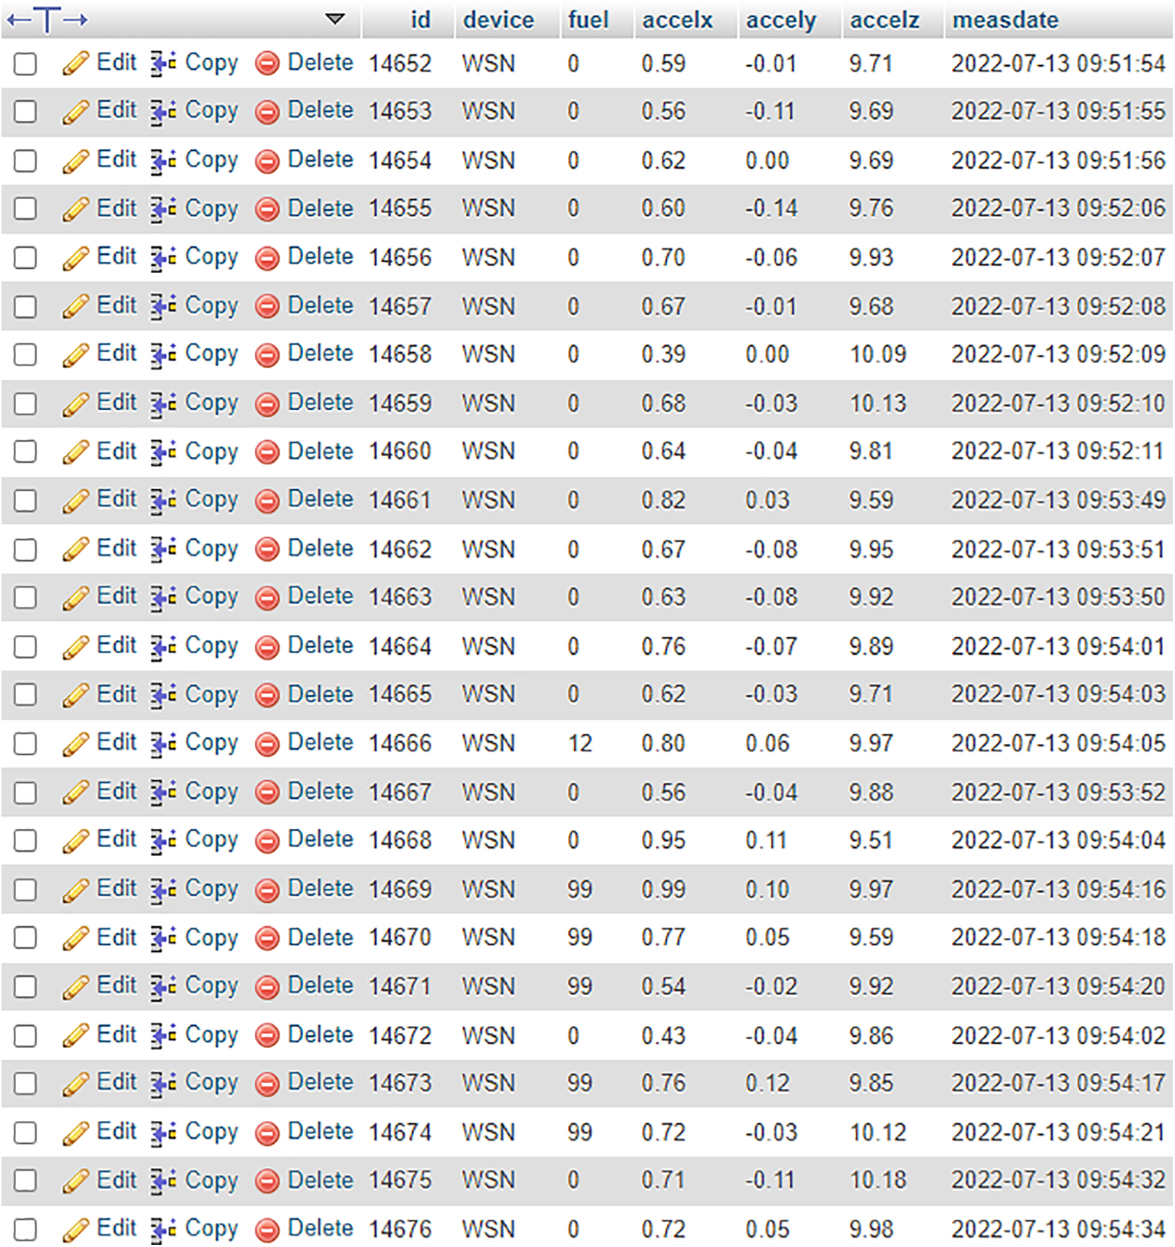
Task: Select the checkbox for row 14658
Action: pos(26,355)
